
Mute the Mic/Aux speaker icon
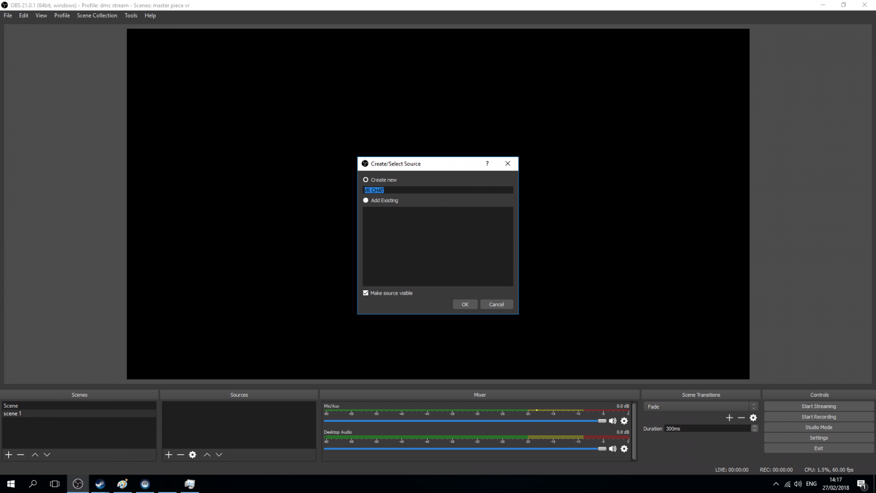613,421
